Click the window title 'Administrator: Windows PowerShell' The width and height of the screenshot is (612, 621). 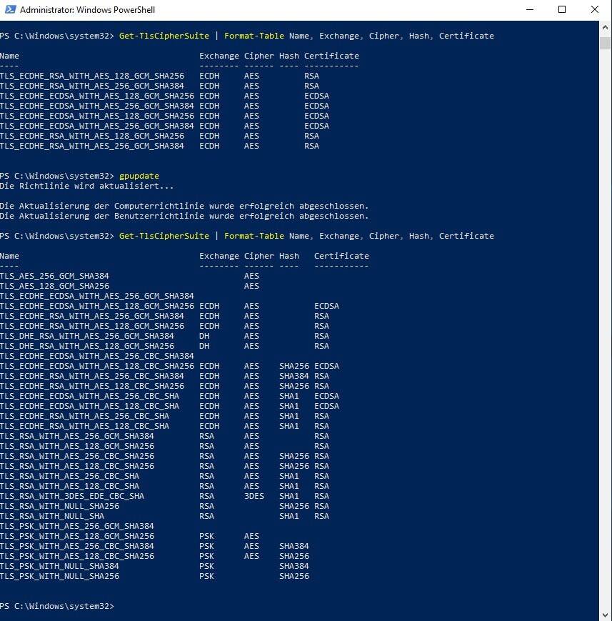tap(87, 10)
